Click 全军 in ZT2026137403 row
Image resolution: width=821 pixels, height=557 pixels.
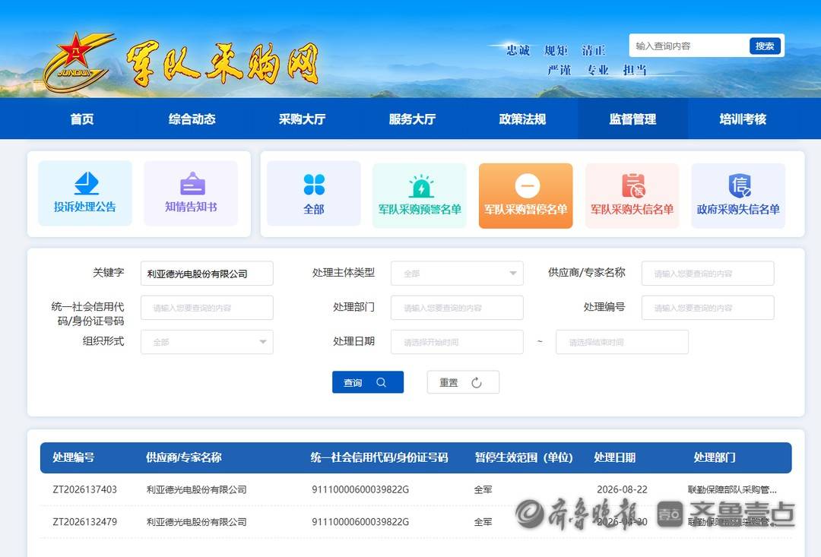tap(483, 489)
